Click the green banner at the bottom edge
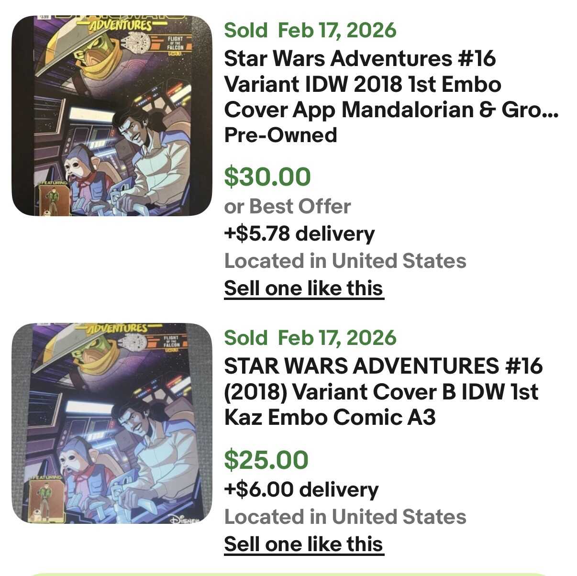577x576 pixels. pos(287,573)
